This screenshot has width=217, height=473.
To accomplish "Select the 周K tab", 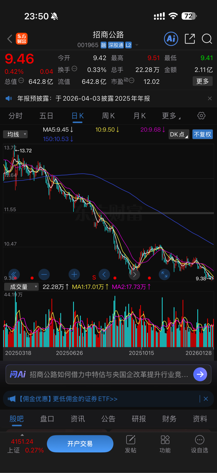I will click(x=108, y=116).
